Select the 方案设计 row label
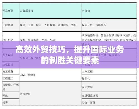The height and width of the screenshot is (109, 139). (8, 55)
